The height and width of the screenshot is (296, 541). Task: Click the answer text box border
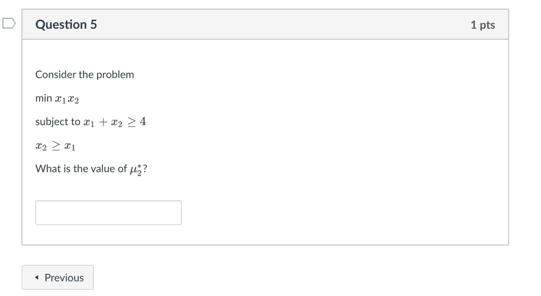(x=108, y=202)
